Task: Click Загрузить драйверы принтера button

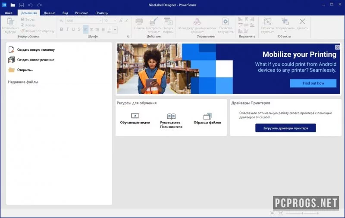Action: (x=285, y=128)
